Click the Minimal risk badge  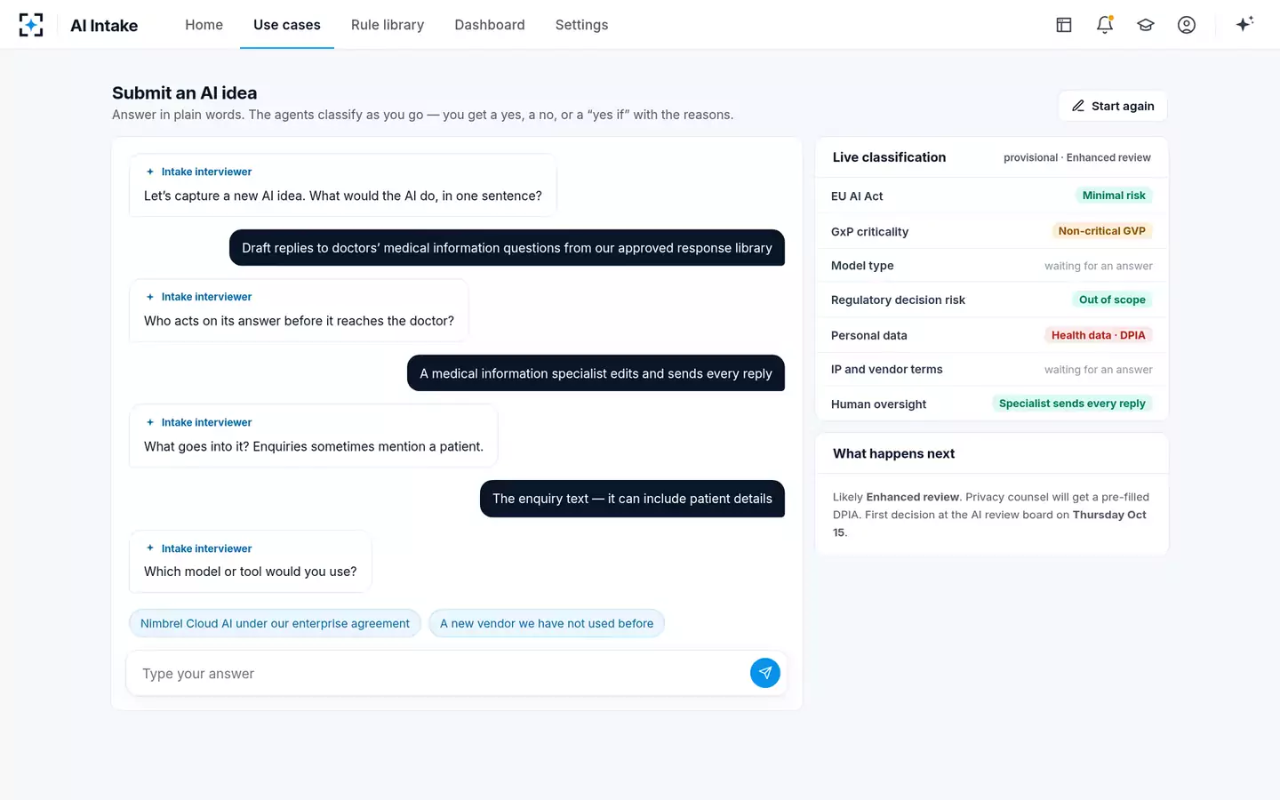[x=1114, y=196]
